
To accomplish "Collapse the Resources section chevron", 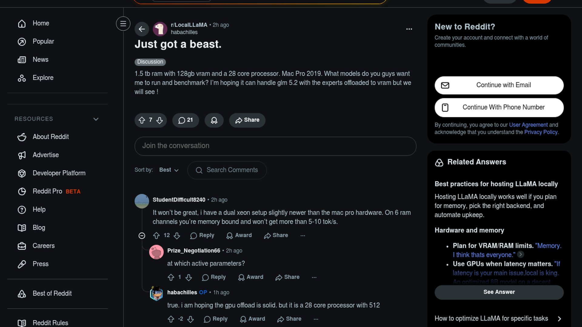I will tap(96, 119).
